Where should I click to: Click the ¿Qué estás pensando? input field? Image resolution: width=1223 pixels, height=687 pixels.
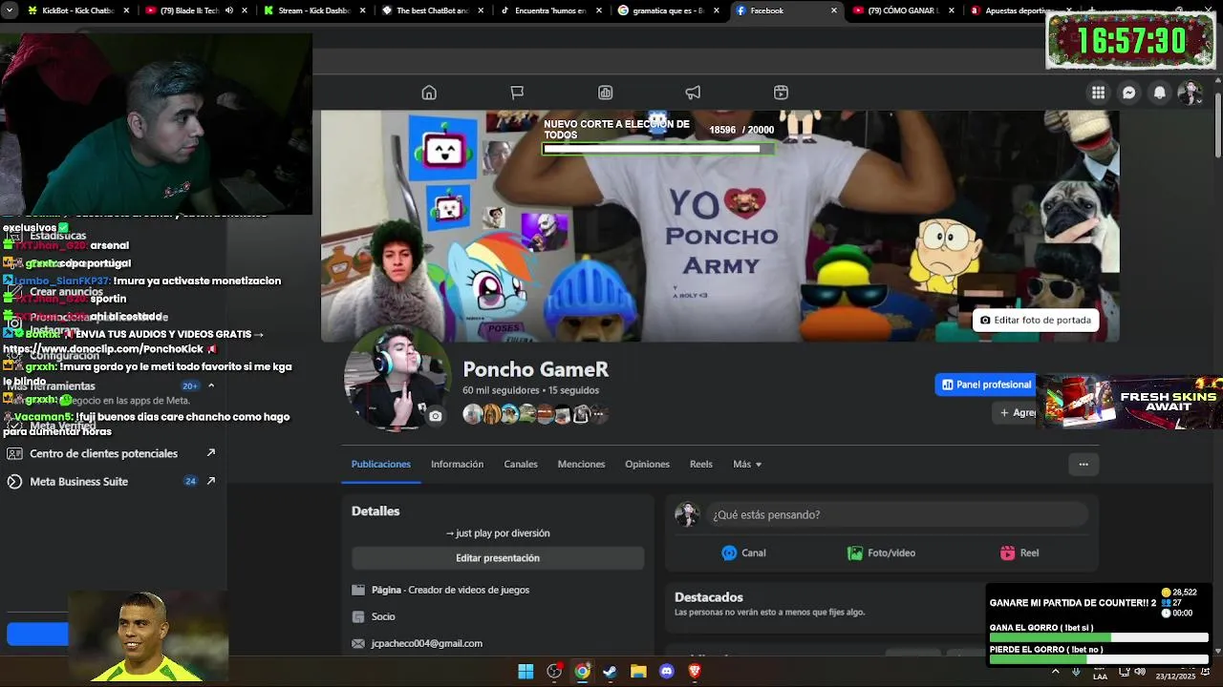pyautogui.click(x=897, y=514)
